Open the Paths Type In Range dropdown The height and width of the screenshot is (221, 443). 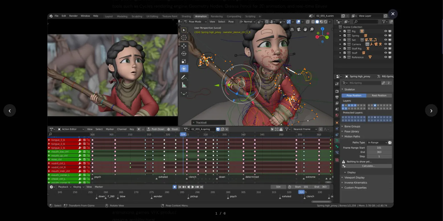coord(377,142)
